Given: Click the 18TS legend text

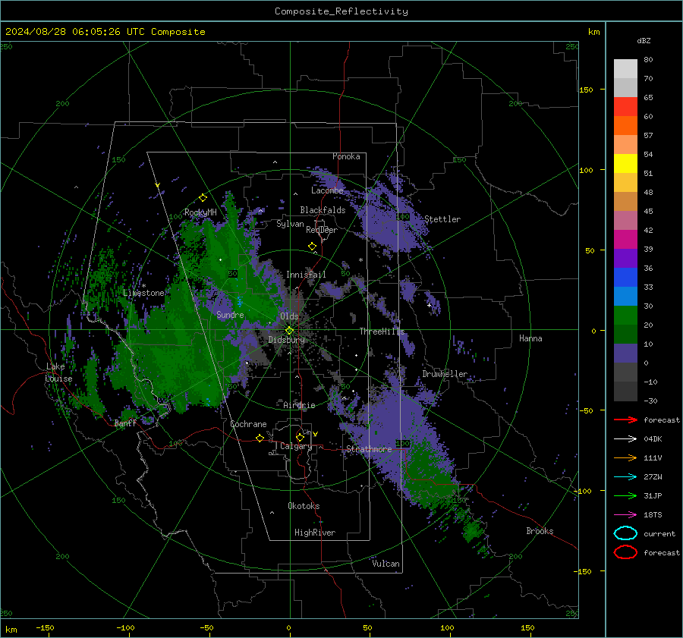Looking at the screenshot, I should [x=653, y=515].
